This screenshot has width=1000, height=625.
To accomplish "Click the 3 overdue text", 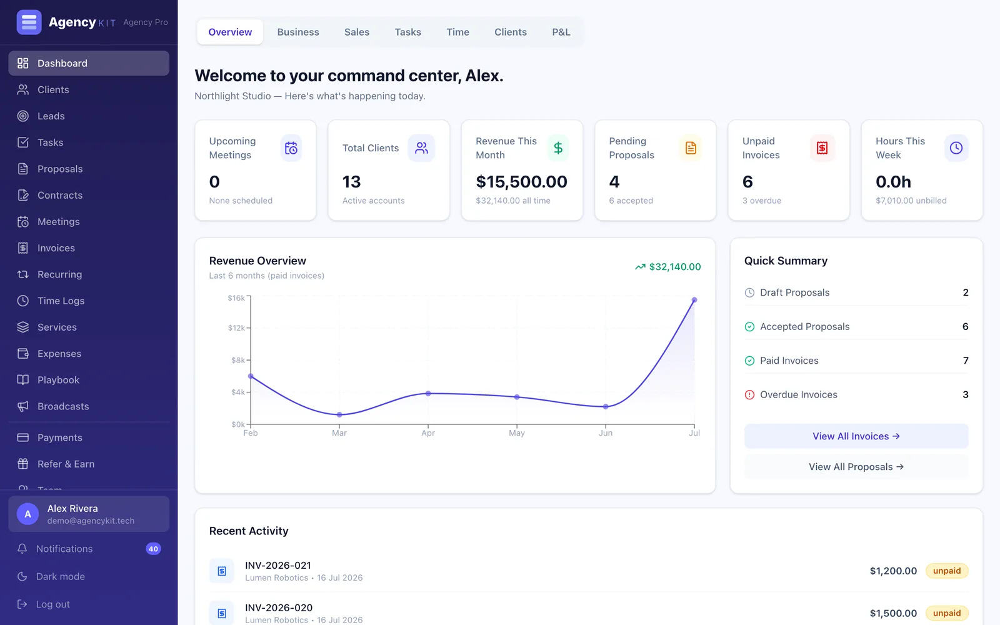I will pos(762,201).
